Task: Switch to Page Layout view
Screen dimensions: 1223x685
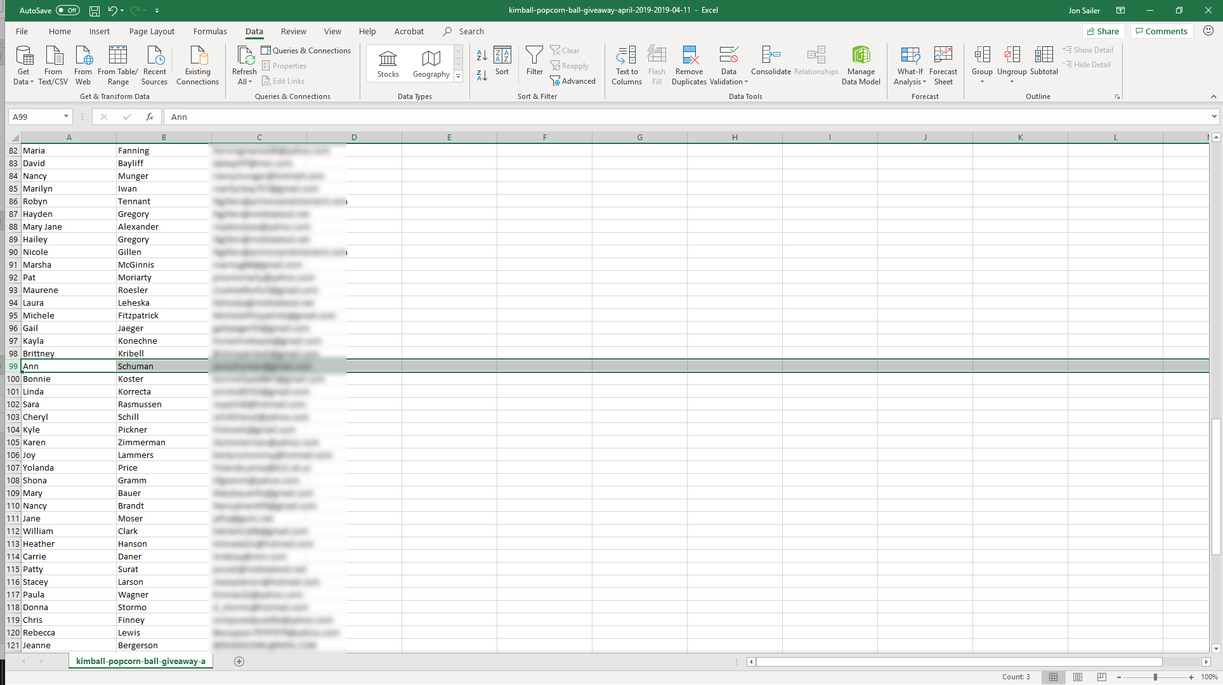Action: coord(1078,677)
